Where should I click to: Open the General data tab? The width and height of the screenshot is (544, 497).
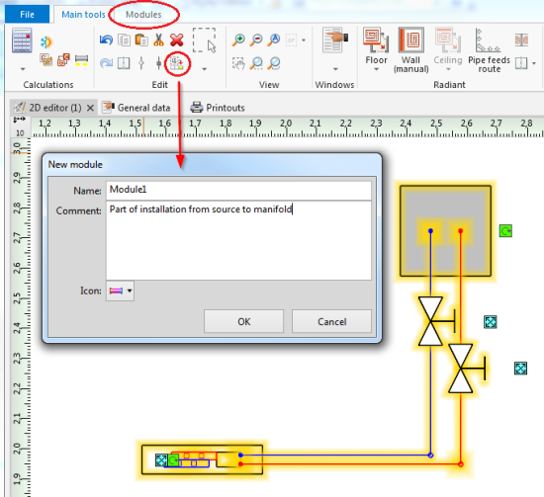click(136, 108)
